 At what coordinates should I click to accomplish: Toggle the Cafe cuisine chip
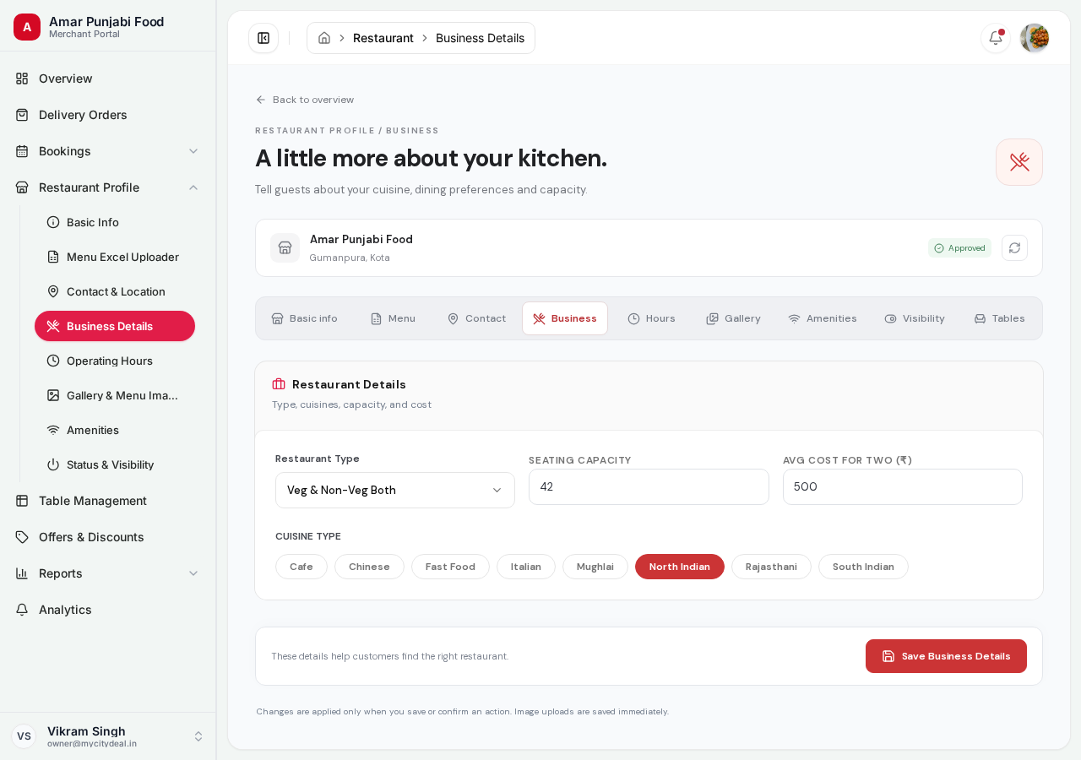point(301,567)
